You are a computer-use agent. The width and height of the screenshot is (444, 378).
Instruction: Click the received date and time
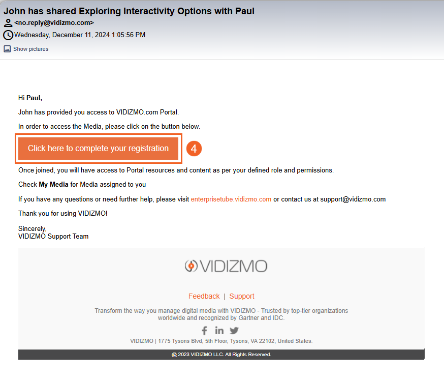tap(80, 35)
